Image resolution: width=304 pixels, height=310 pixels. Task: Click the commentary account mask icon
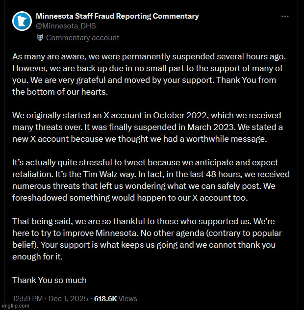[x=40, y=38]
